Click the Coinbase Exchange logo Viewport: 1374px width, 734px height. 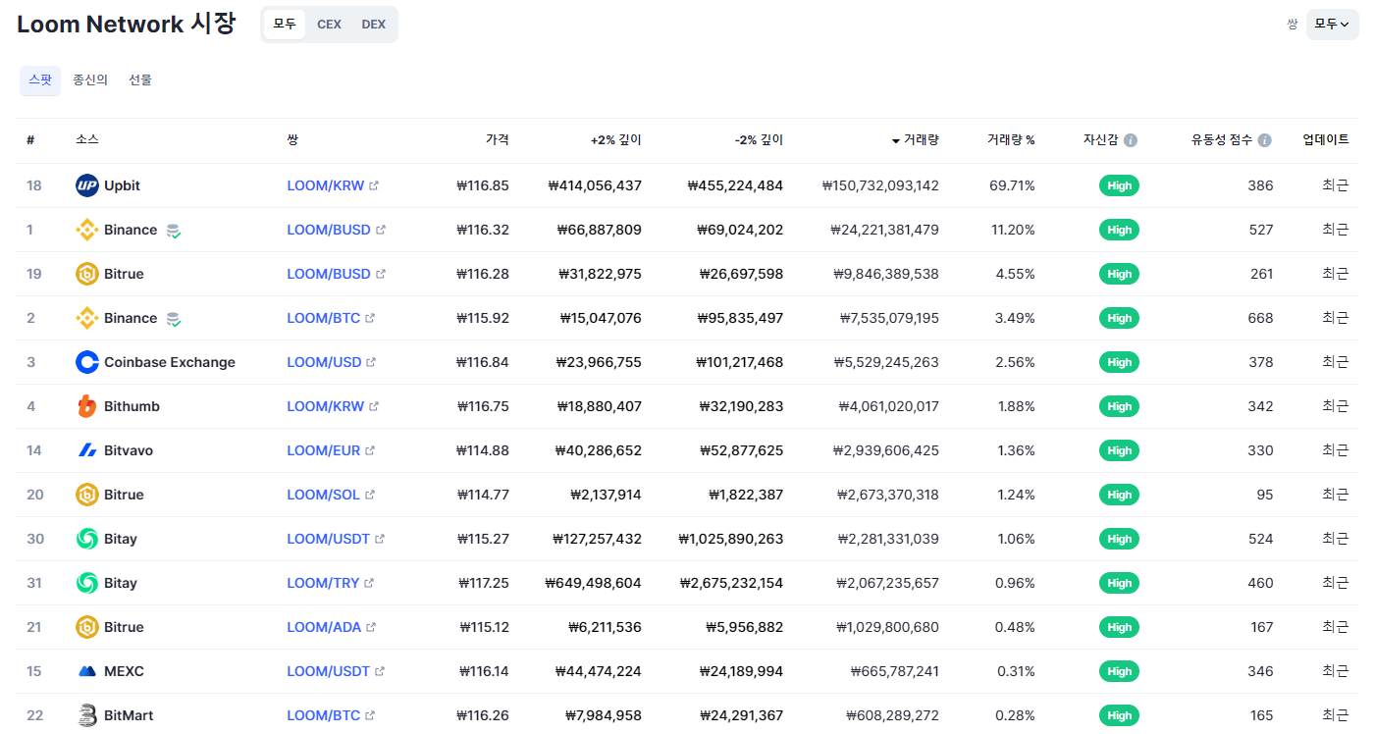[x=87, y=362]
